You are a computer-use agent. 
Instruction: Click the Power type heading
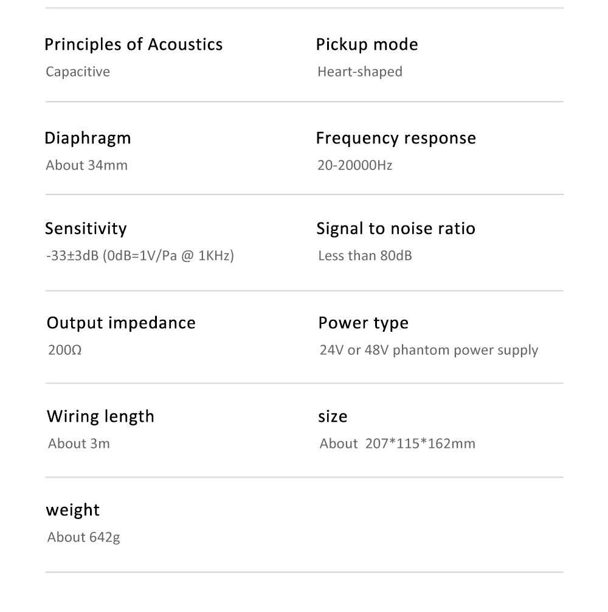363,323
